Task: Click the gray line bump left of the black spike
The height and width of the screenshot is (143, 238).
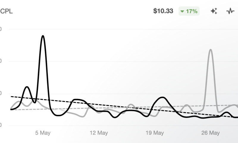Action: click(18, 102)
